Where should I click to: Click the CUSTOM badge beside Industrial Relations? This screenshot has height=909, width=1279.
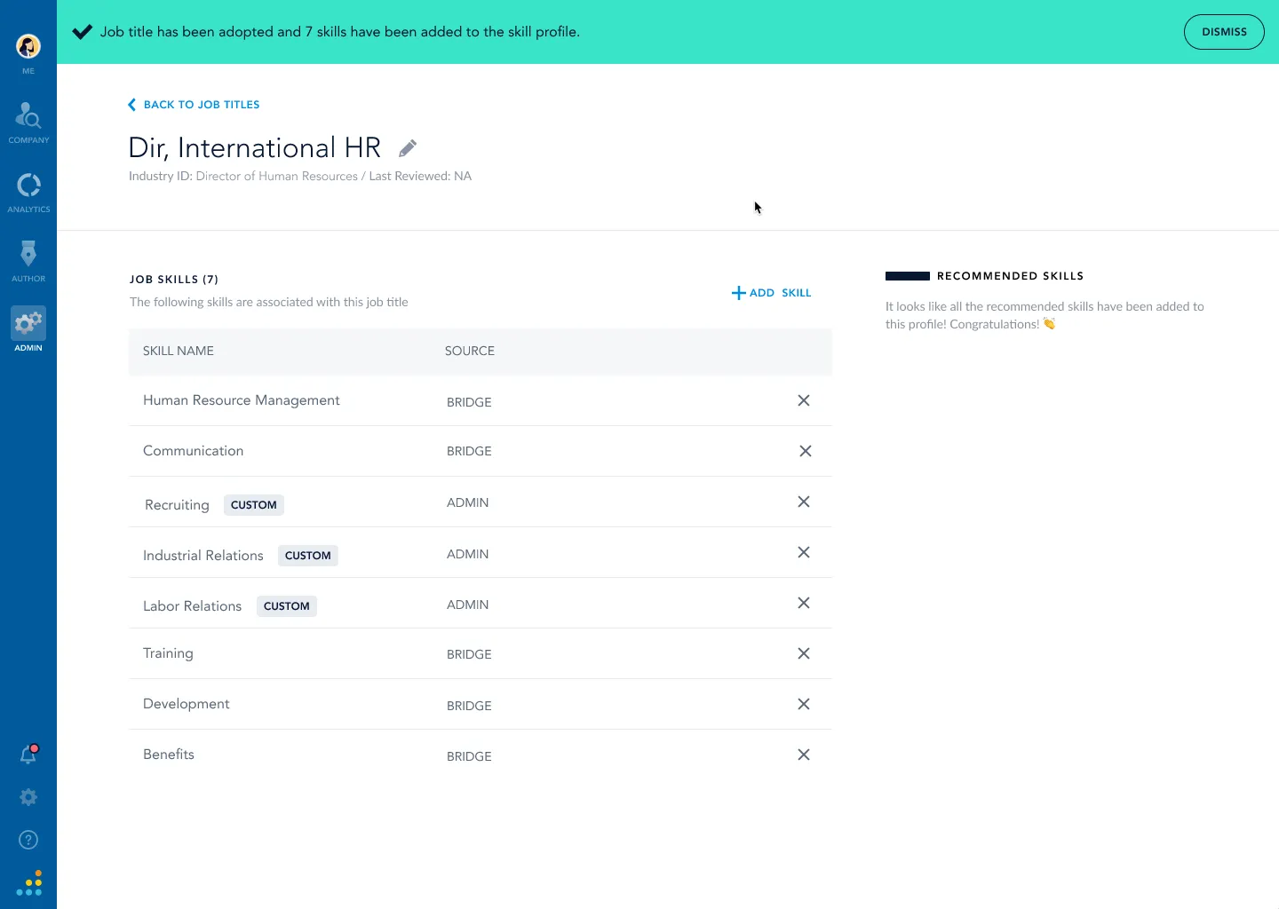(x=308, y=556)
